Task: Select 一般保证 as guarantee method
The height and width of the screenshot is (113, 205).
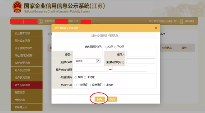Action: coord(76,85)
